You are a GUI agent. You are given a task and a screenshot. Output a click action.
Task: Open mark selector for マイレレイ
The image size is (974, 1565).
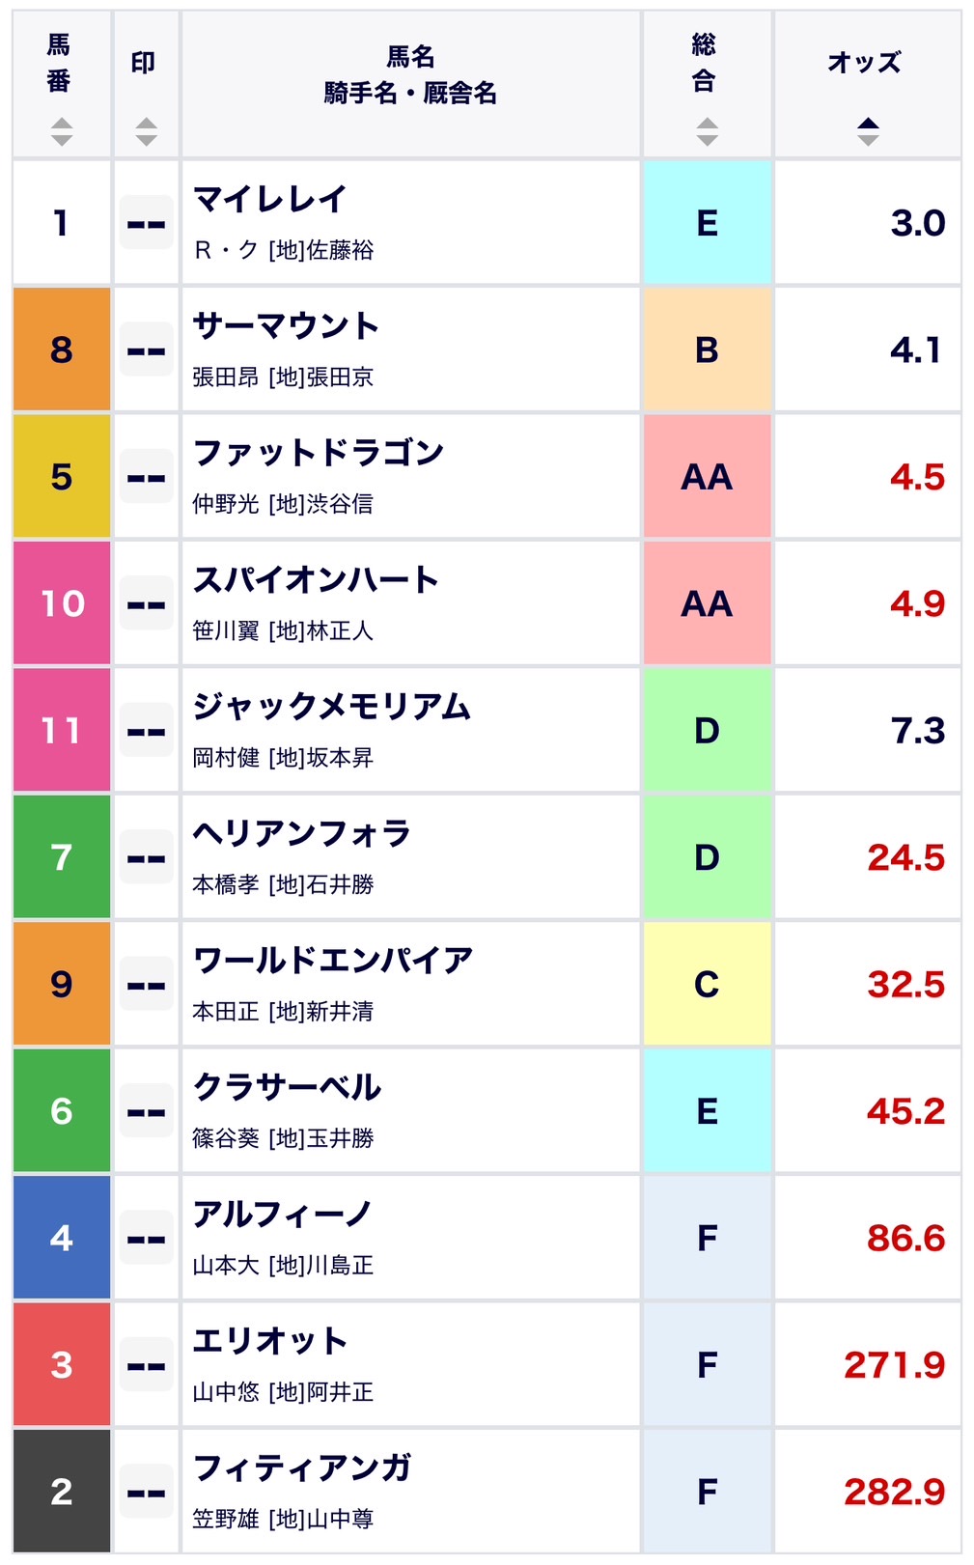click(x=146, y=223)
